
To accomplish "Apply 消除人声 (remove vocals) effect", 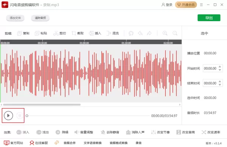I will [135, 132].
